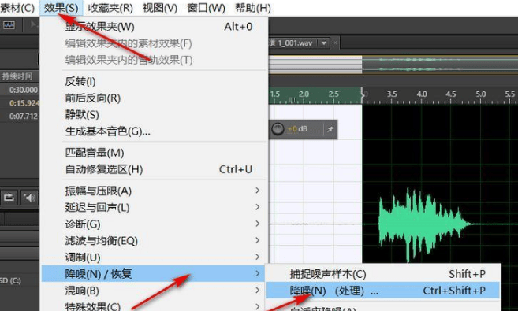Click the speaker auto-play icon
This screenshot has width=518, height=311.
[x=29, y=197]
